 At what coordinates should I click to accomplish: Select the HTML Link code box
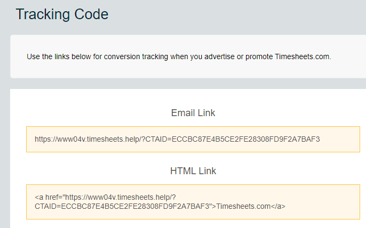(x=193, y=202)
